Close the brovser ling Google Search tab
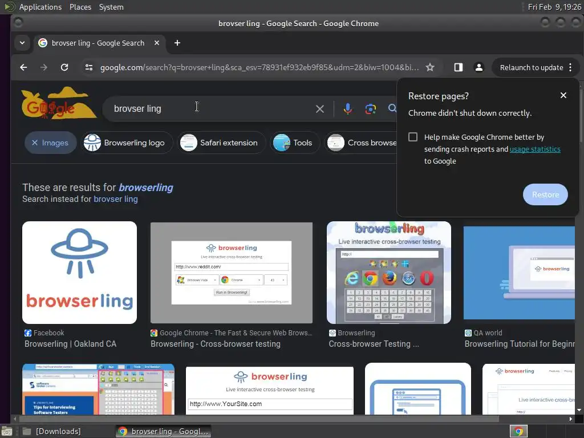 [x=157, y=43]
